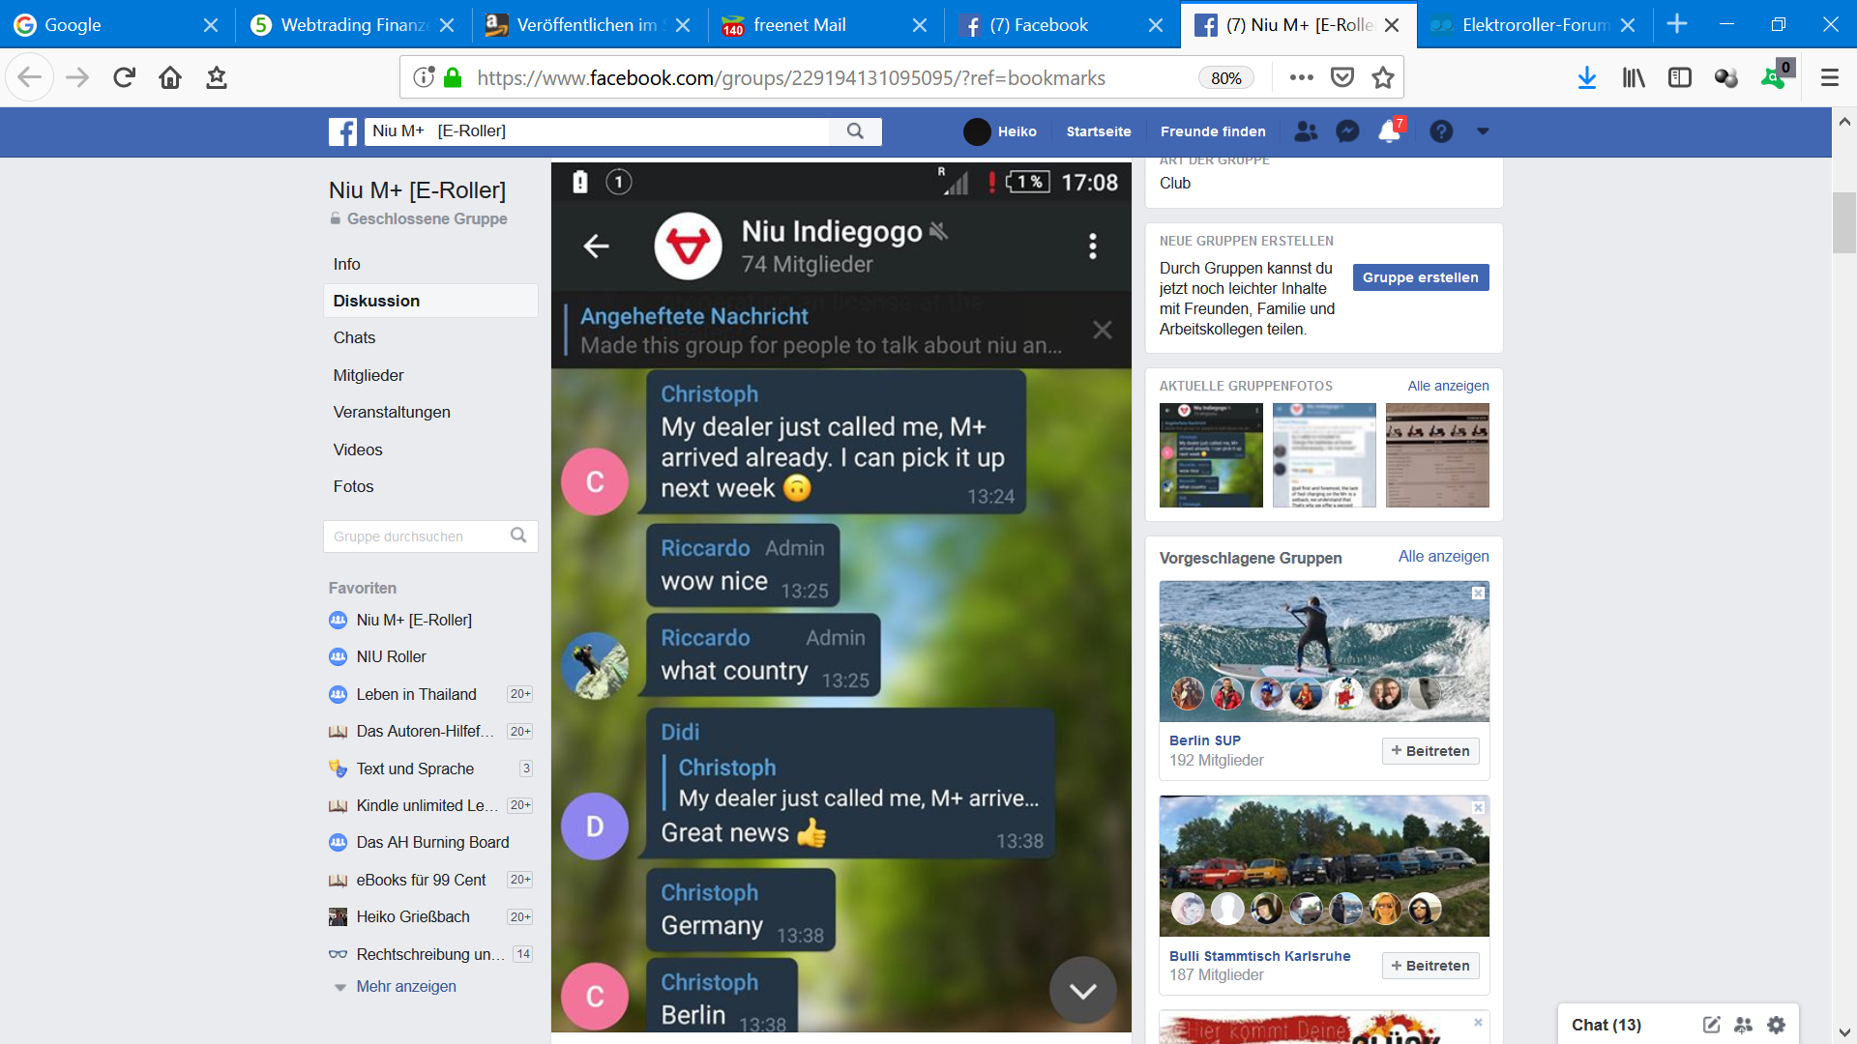Toggle Firefox sidebar view icon

click(1680, 78)
